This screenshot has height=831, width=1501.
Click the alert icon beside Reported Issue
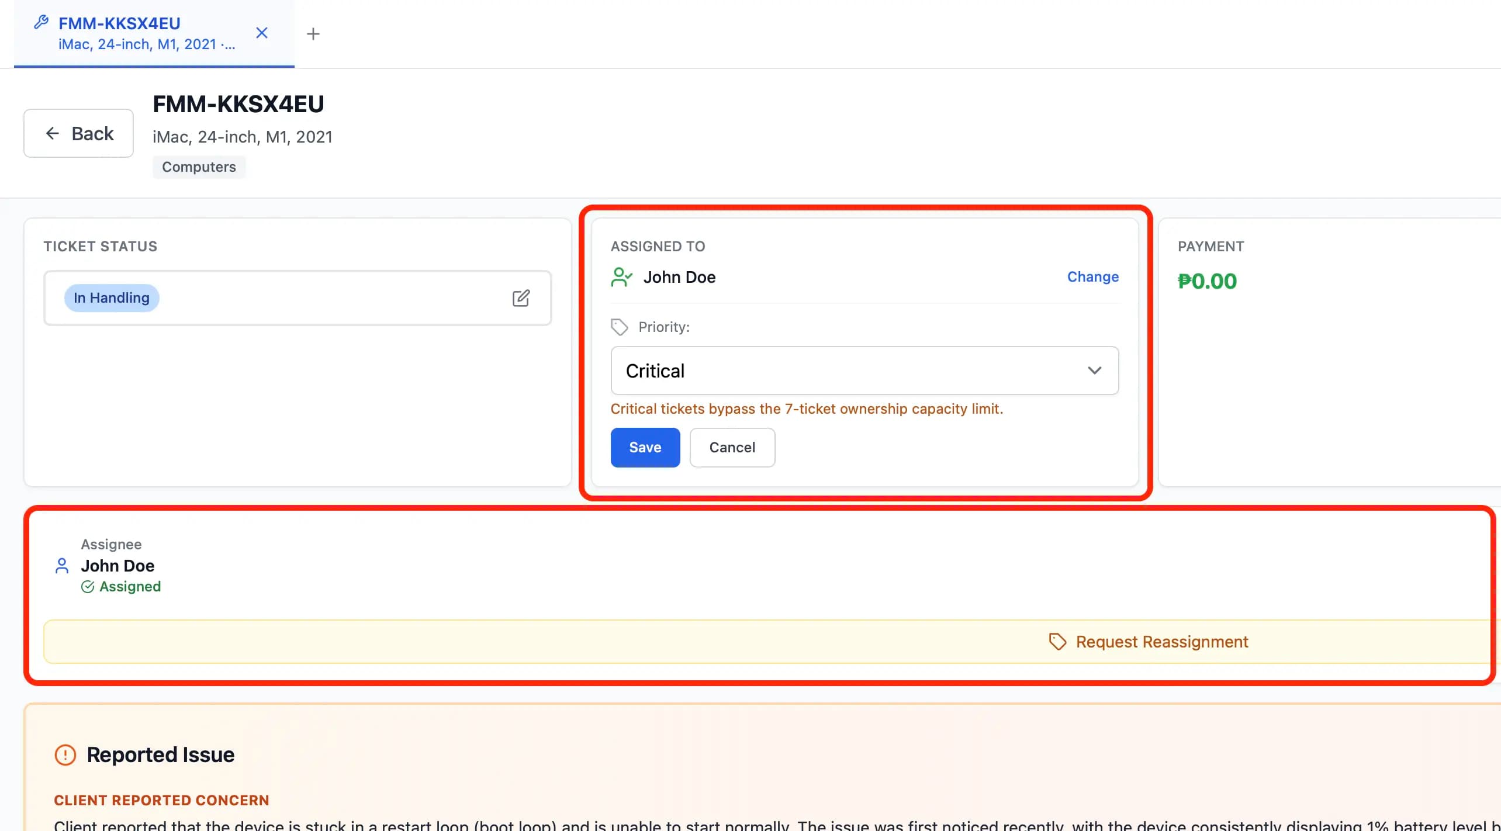point(65,755)
